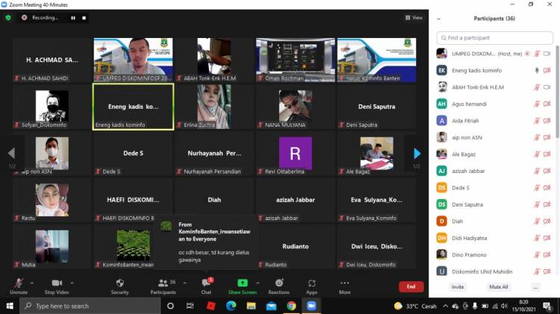Open the More options ellipsis
The width and height of the screenshot is (560, 314).
[x=345, y=283]
